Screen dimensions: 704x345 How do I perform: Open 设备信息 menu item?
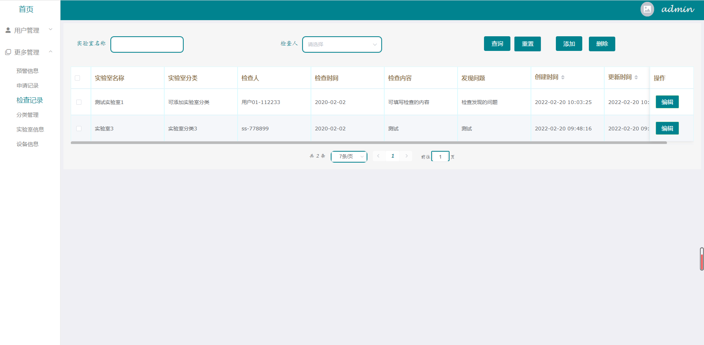[27, 144]
